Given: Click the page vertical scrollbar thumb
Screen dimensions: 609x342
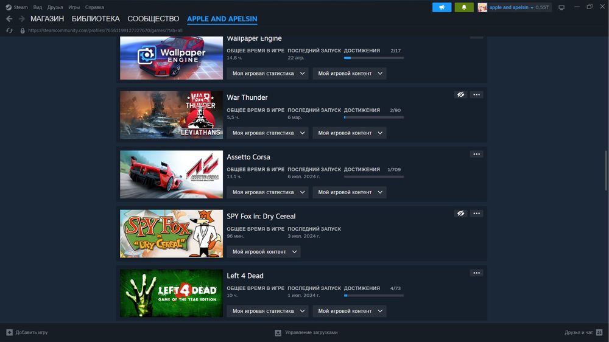Looking at the screenshot, I should click(606, 170).
